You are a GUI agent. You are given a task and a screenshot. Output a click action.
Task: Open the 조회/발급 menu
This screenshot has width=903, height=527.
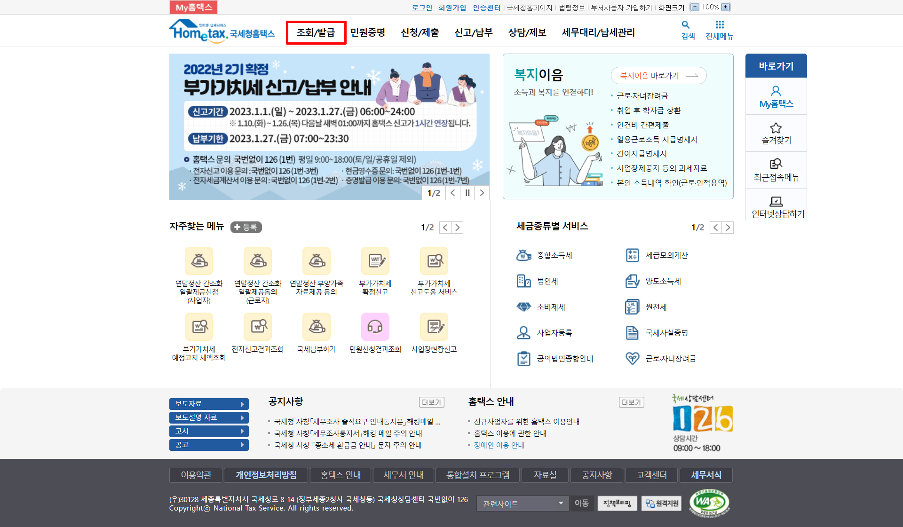click(316, 32)
